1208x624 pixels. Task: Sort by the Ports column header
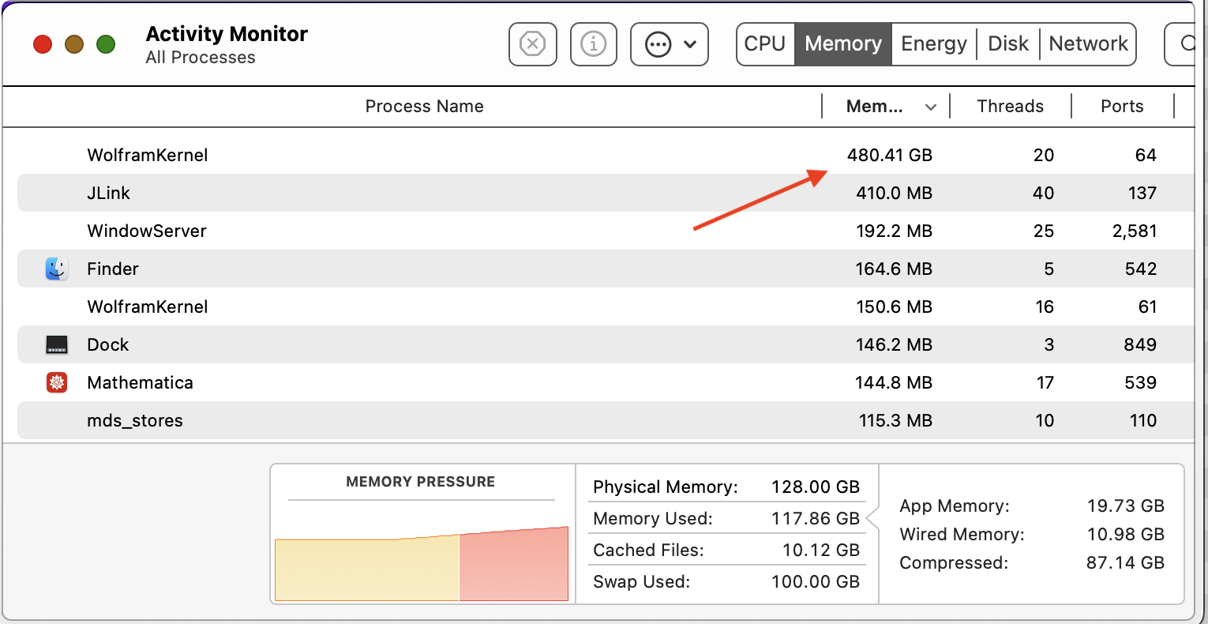(x=1122, y=107)
